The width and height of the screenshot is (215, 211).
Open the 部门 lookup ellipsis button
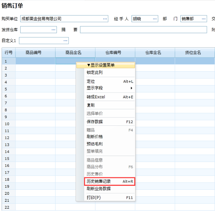tap(204, 19)
